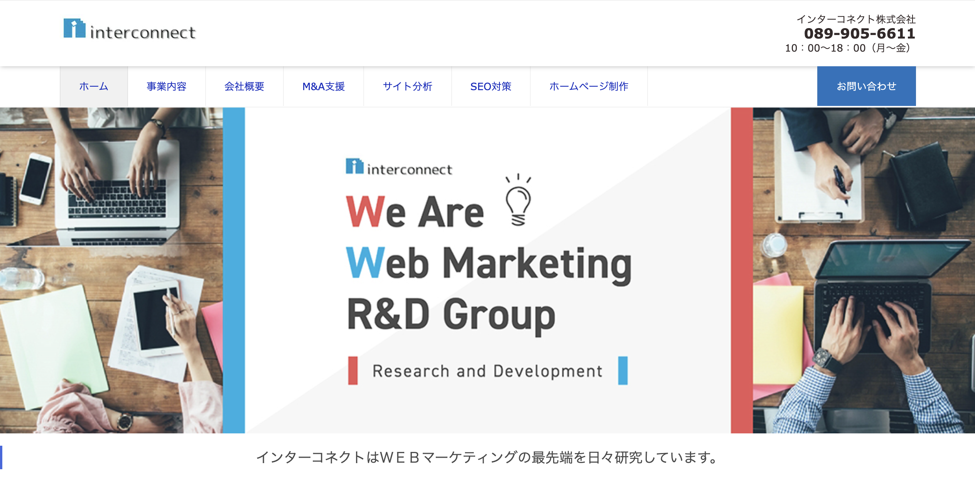975x480 pixels.
Task: Click the We Are banner heading
Action: coord(415,212)
